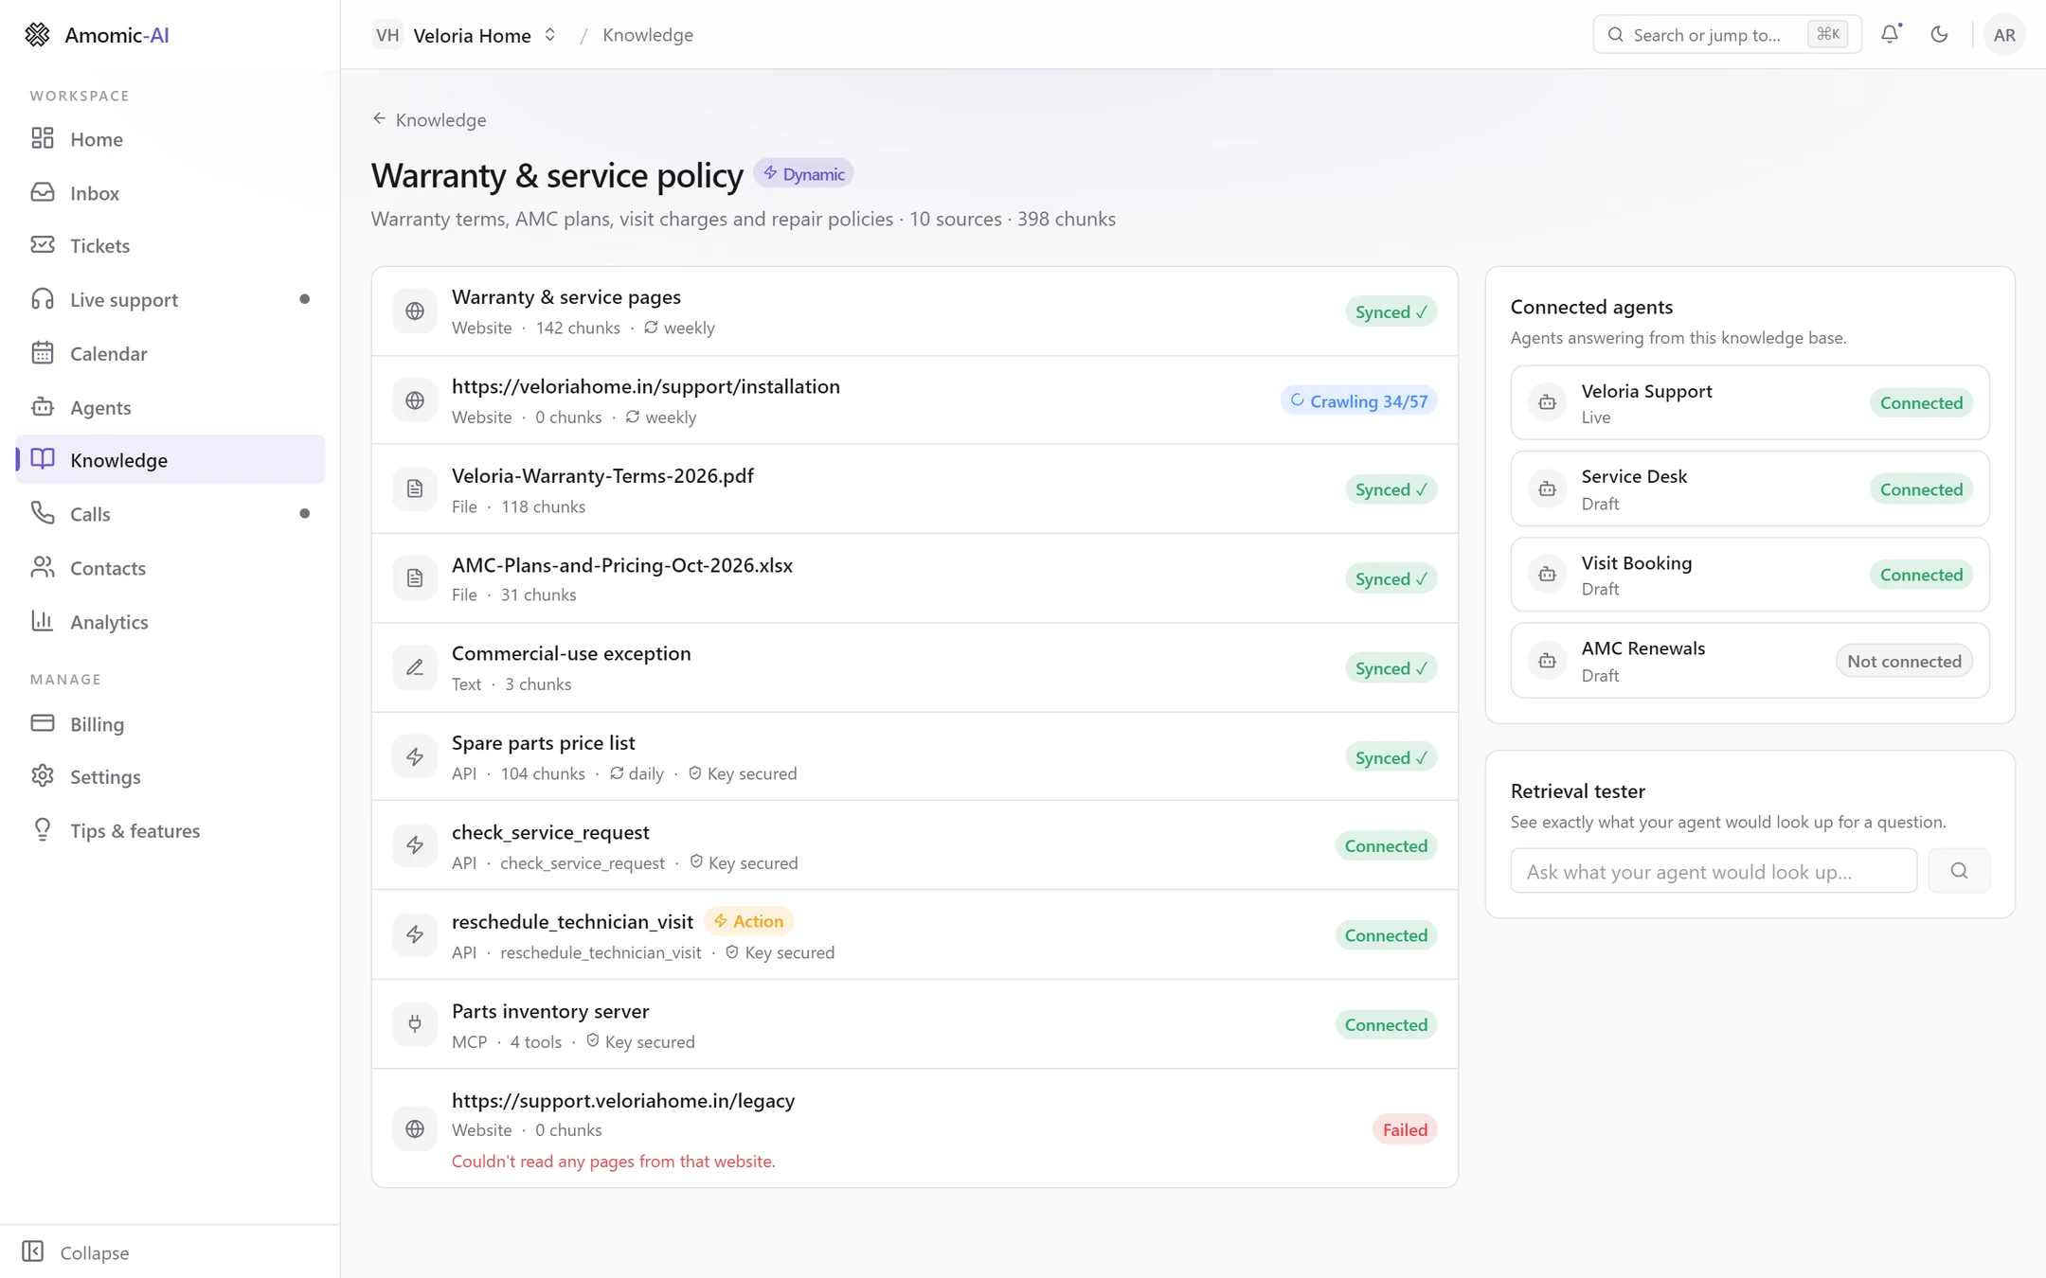The width and height of the screenshot is (2046, 1278).
Task: Open Calls in the sidebar
Action: [170, 514]
